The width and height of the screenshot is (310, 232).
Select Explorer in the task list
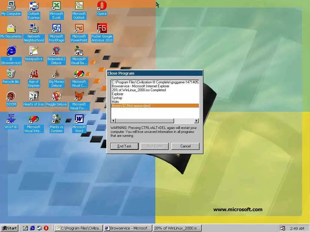(155, 94)
